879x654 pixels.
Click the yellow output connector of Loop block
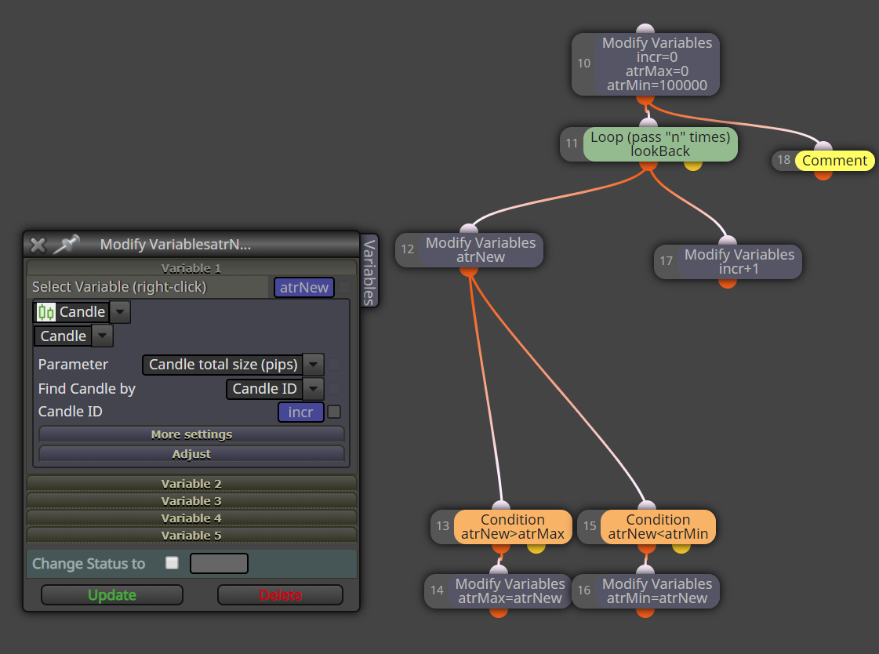(693, 165)
